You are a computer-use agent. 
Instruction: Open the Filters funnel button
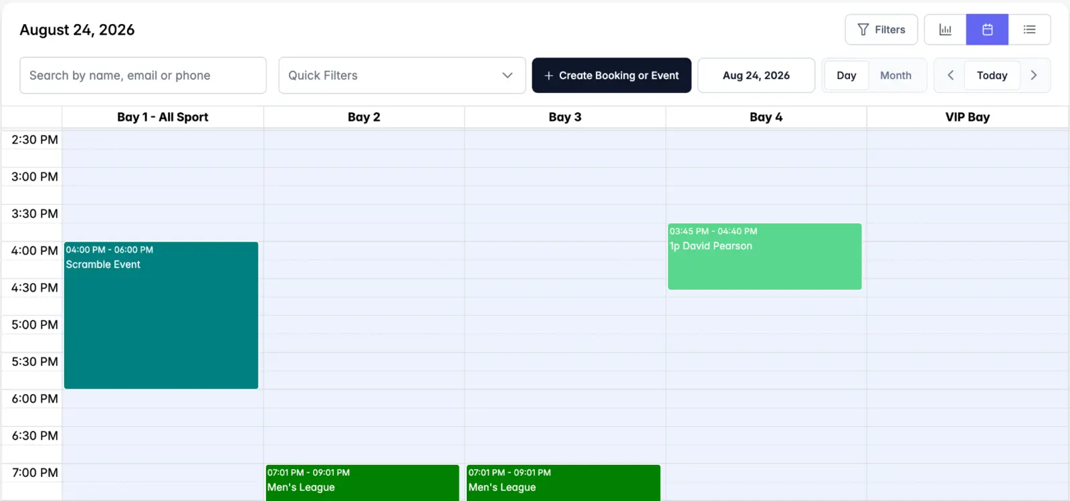pyautogui.click(x=881, y=29)
